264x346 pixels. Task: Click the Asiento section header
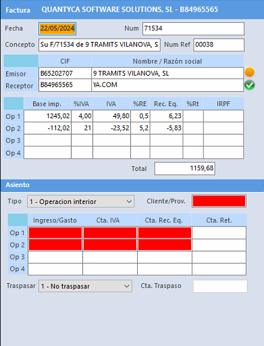[132, 185]
